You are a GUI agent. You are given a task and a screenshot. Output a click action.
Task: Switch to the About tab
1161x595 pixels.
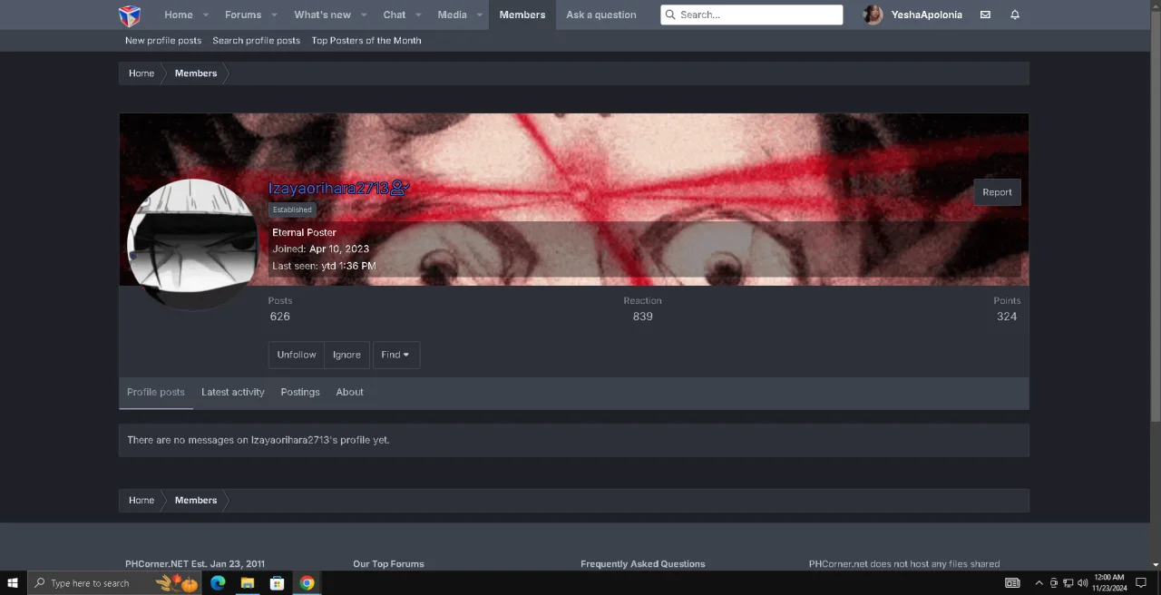[349, 392]
